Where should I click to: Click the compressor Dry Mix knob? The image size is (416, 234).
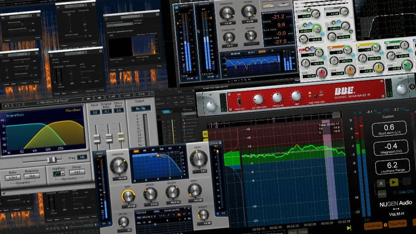click(x=123, y=221)
